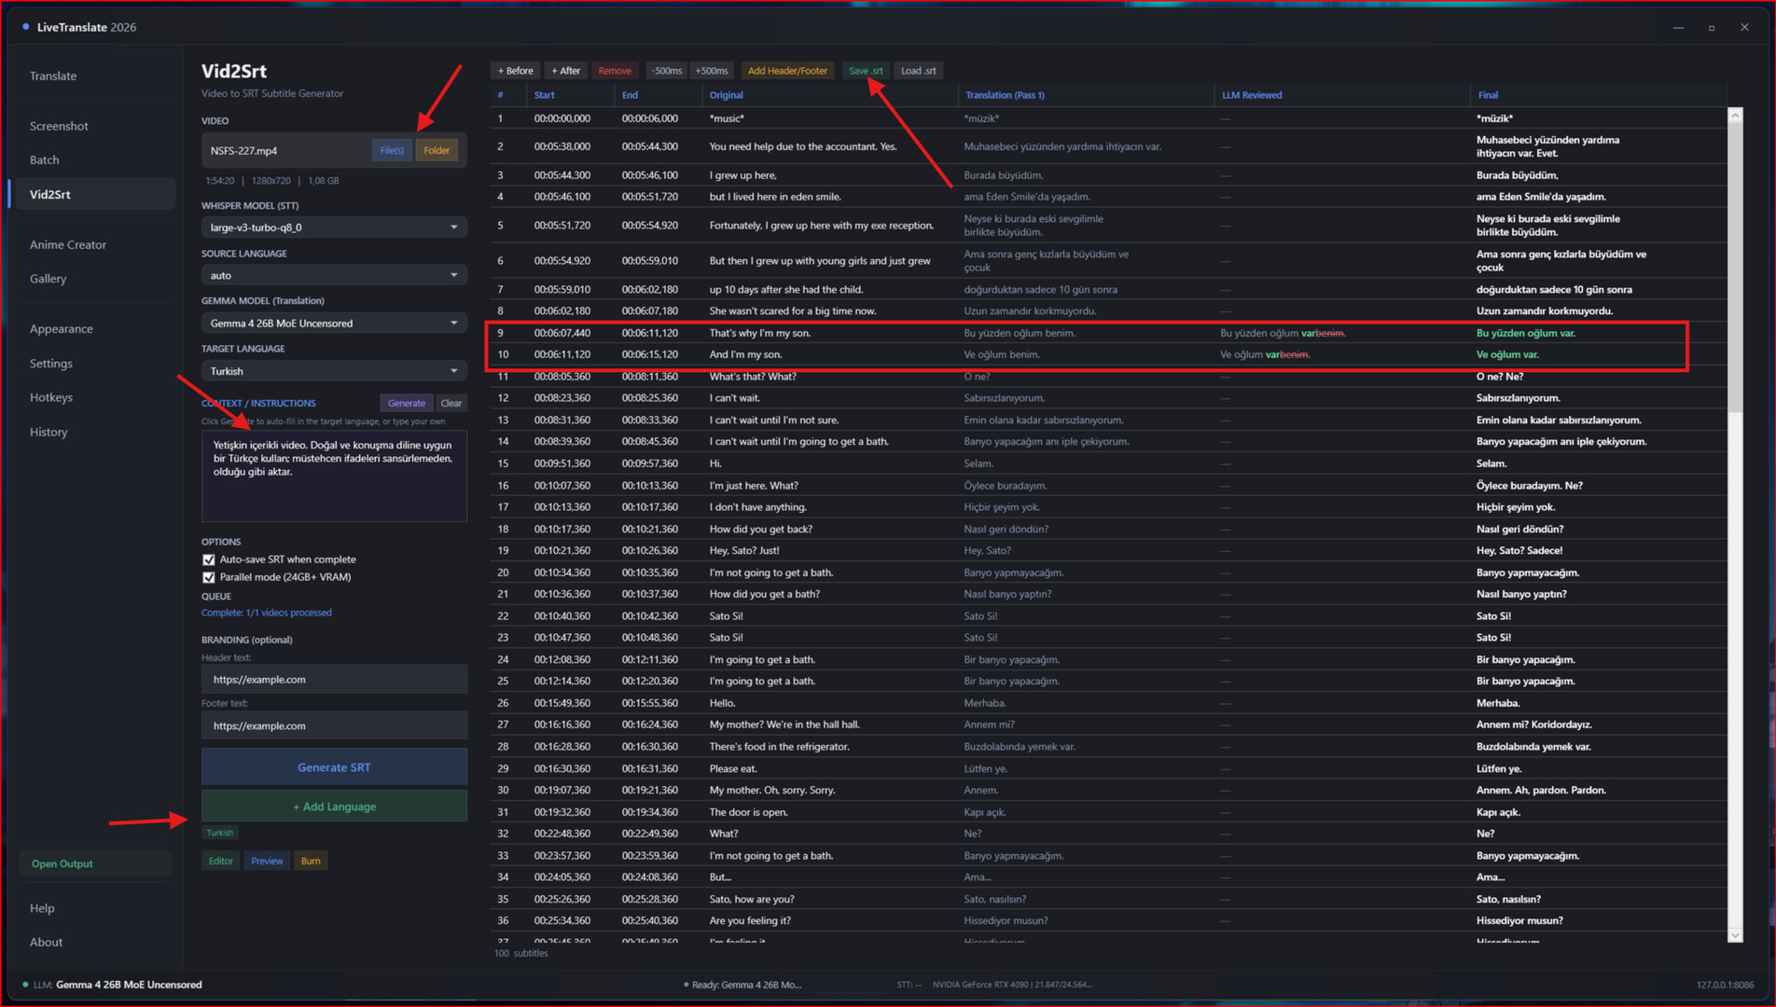Shift timing back with -500ms button
The height and width of the screenshot is (1007, 1776).
tap(666, 71)
